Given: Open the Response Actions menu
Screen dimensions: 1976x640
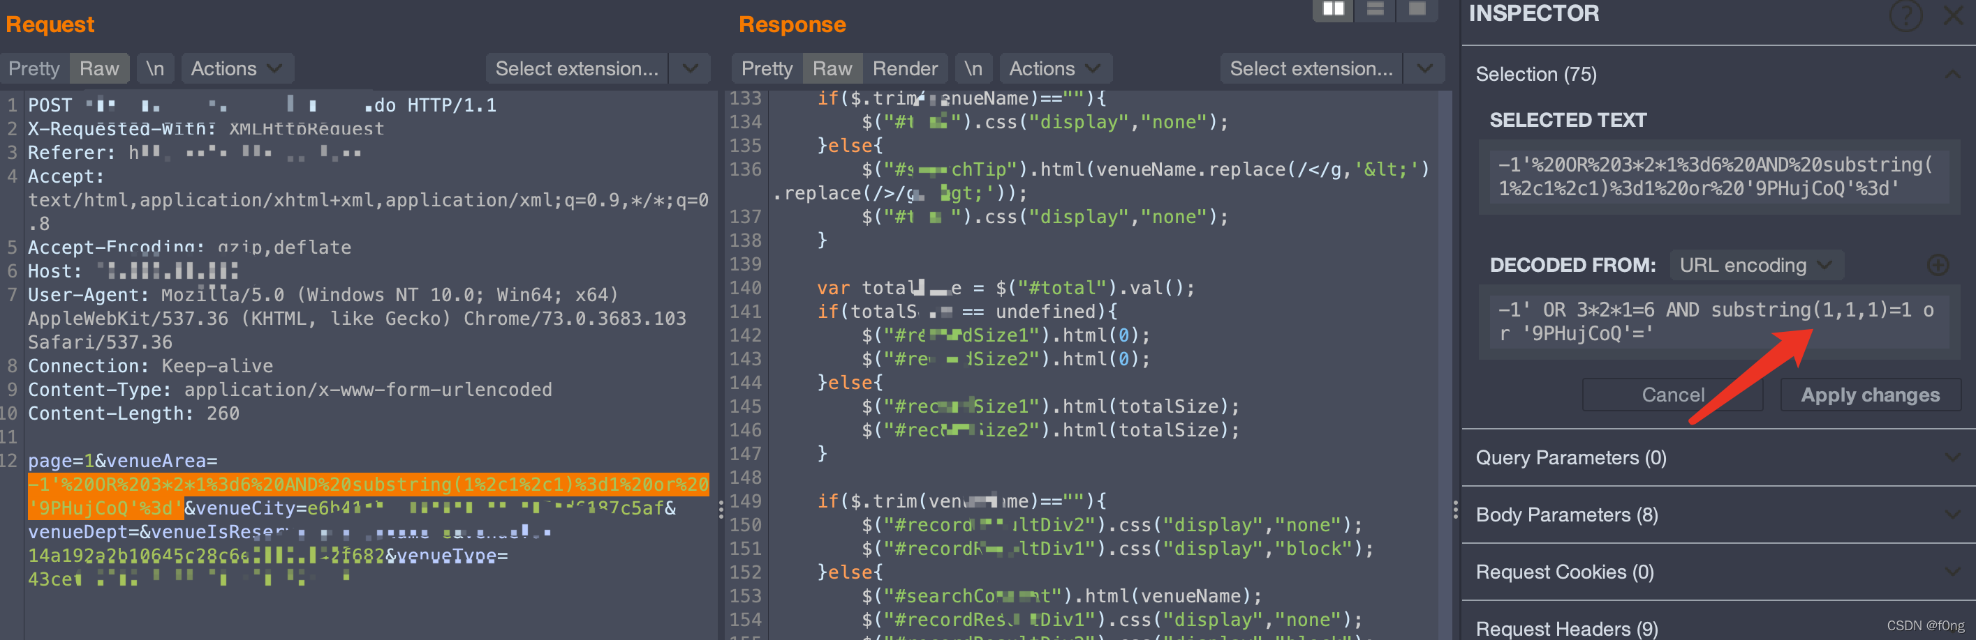Looking at the screenshot, I should click(1055, 69).
